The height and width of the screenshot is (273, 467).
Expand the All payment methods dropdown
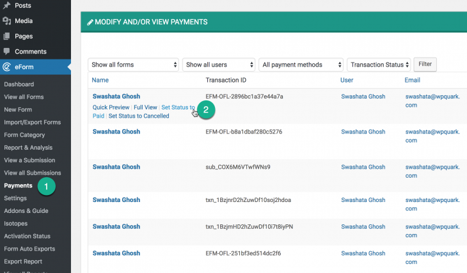click(301, 65)
